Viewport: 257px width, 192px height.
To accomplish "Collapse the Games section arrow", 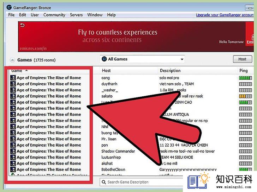I will tap(12, 60).
